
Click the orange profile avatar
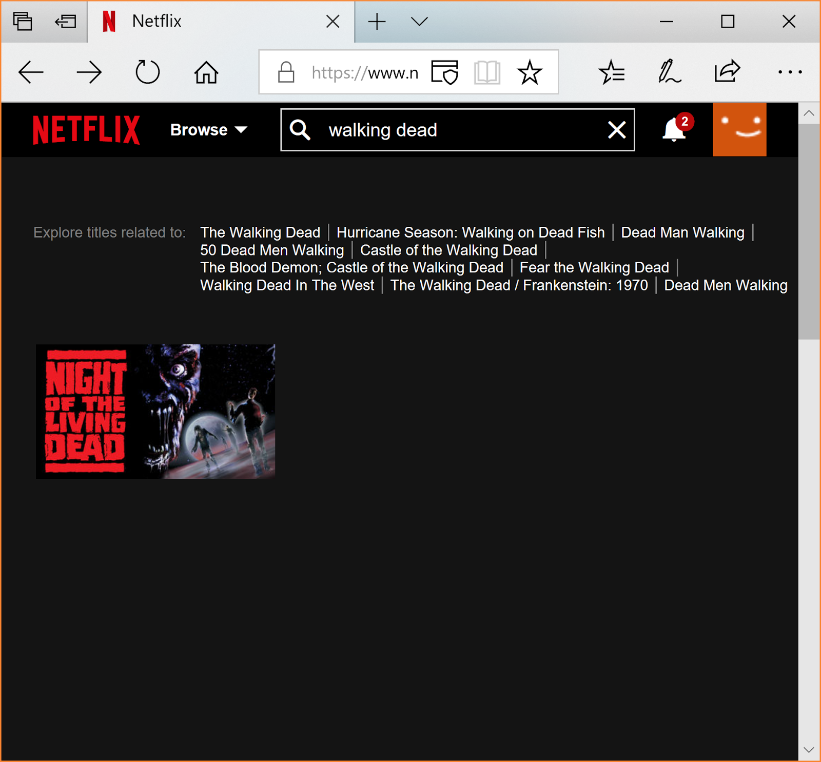[739, 129]
